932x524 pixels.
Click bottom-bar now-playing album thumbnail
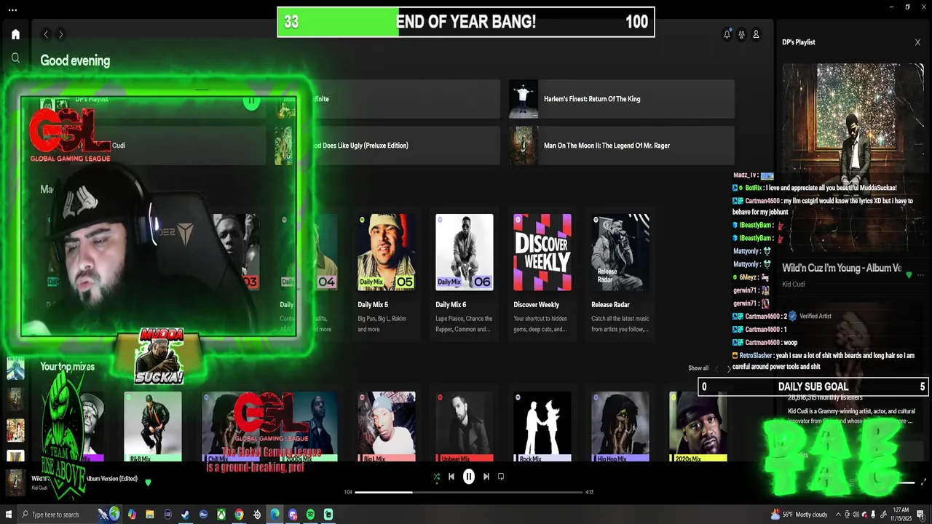pos(15,482)
